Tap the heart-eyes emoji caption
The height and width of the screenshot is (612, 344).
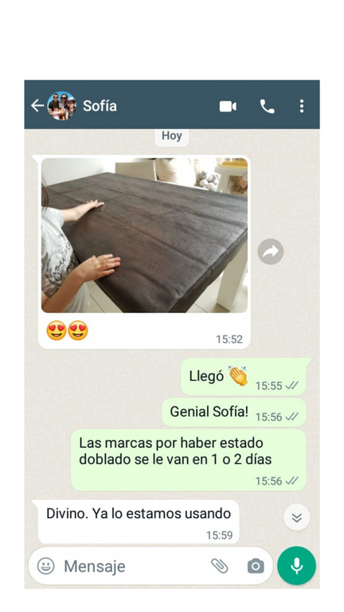coord(67,331)
